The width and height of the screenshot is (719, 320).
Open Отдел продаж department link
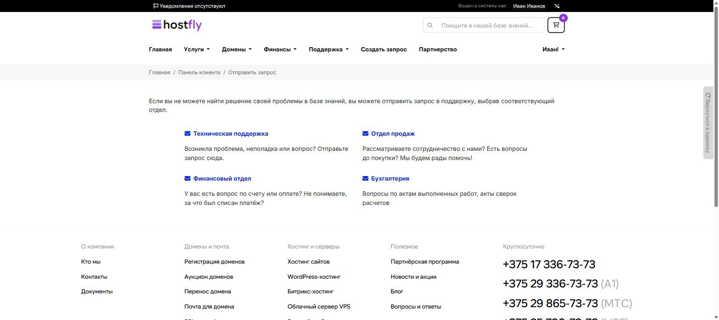click(393, 133)
